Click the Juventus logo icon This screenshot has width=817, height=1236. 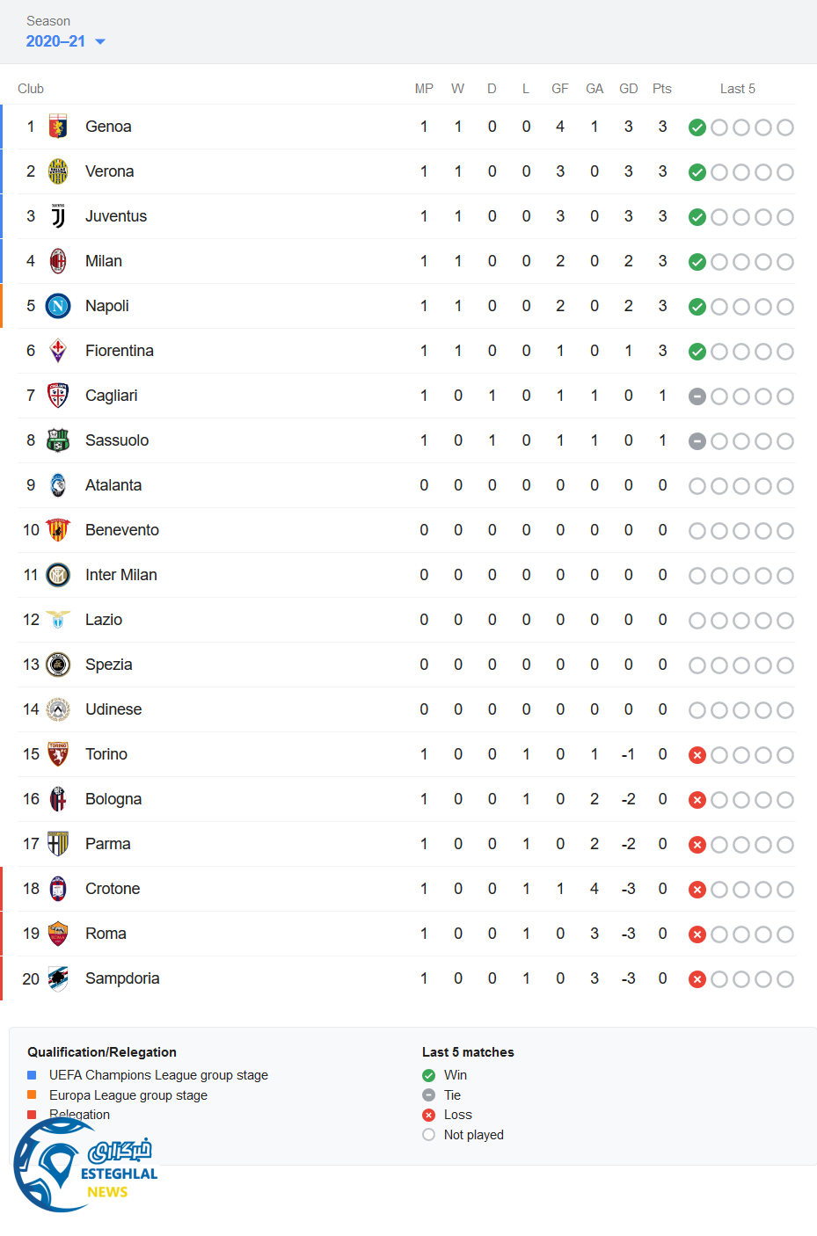coord(58,216)
